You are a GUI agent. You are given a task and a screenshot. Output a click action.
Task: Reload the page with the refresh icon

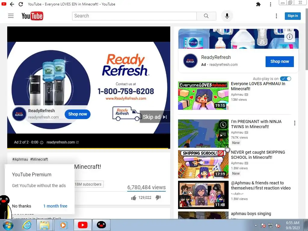tap(21, 4)
